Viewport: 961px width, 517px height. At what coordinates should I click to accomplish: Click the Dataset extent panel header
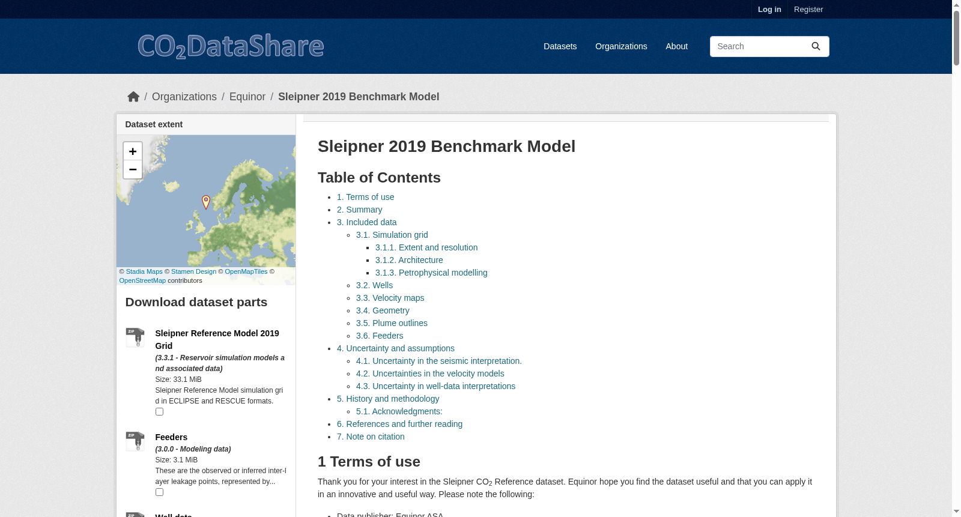tap(206, 124)
